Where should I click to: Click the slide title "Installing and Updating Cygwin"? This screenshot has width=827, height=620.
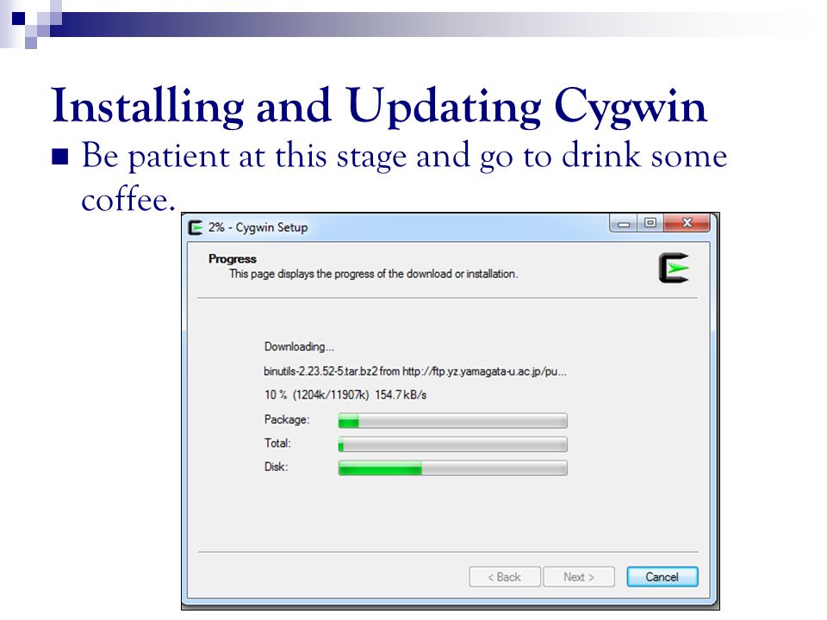[x=379, y=107]
